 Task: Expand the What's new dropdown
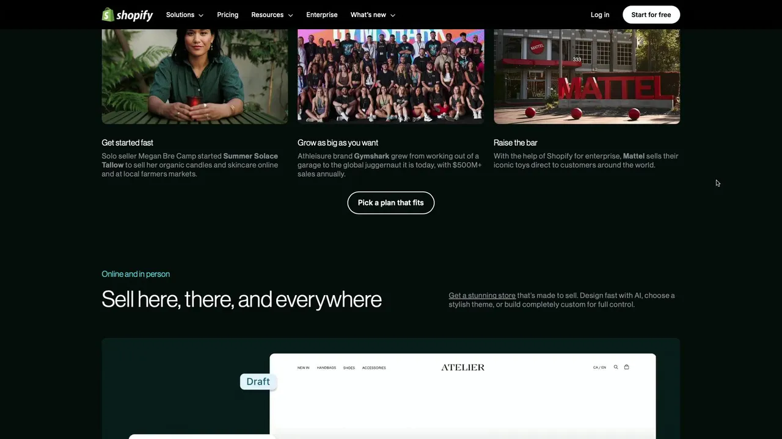coord(373,15)
